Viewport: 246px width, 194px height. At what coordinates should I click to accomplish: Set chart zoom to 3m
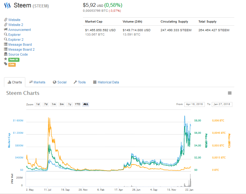pyautogui.click(x=62, y=104)
